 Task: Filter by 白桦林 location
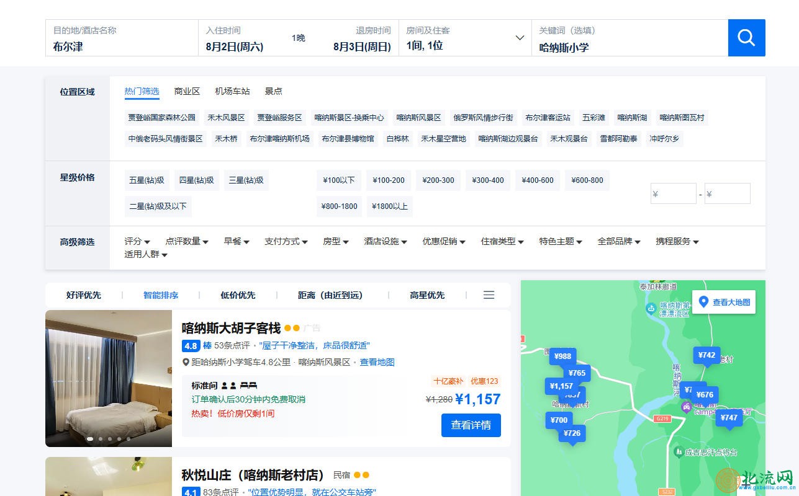point(398,139)
